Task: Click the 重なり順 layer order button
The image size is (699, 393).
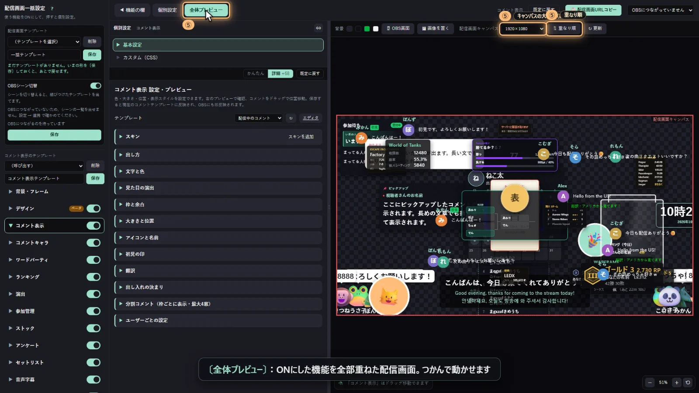Action: click(x=564, y=28)
